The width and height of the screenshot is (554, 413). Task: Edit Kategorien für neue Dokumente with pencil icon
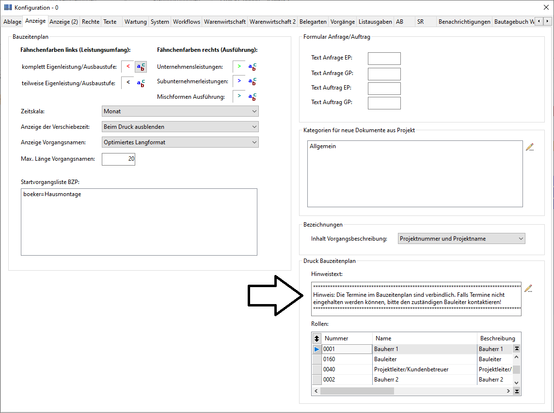529,147
